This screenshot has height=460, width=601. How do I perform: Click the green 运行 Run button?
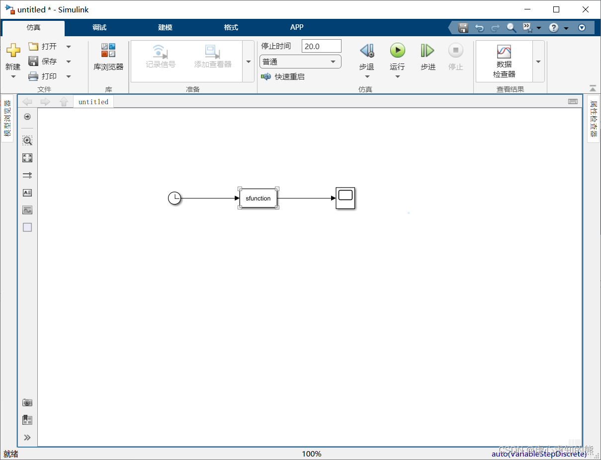tap(397, 56)
